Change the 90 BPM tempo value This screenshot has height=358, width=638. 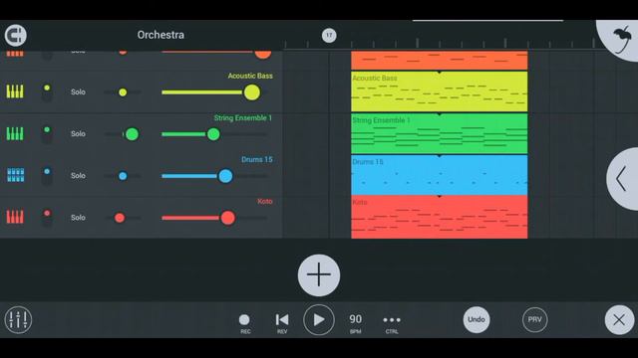(x=356, y=323)
